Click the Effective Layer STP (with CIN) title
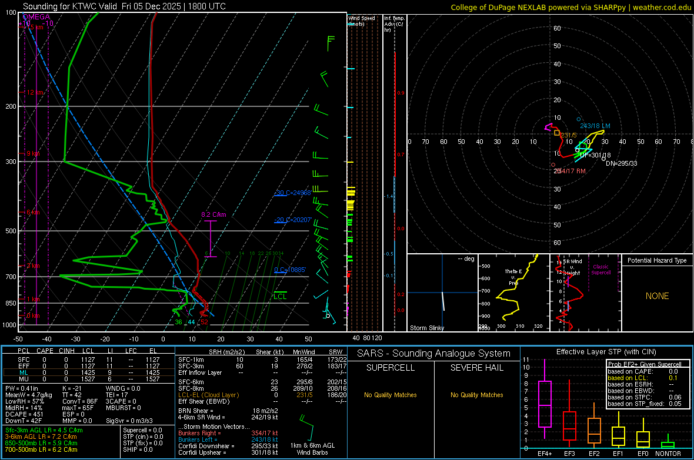Screen dimensions: 694x460 606,352
